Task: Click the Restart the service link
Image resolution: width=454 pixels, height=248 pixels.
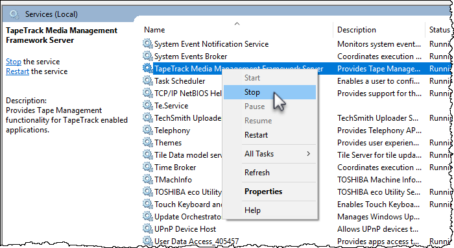Action: [18, 71]
